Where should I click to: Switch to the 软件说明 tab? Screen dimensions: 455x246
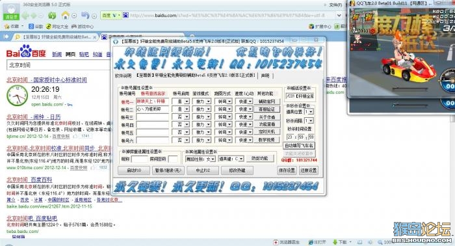point(123,75)
